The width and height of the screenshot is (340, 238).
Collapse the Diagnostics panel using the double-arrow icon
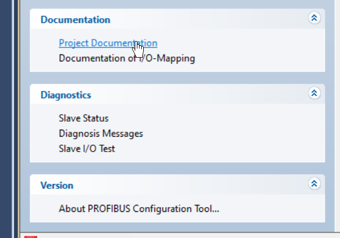(314, 93)
